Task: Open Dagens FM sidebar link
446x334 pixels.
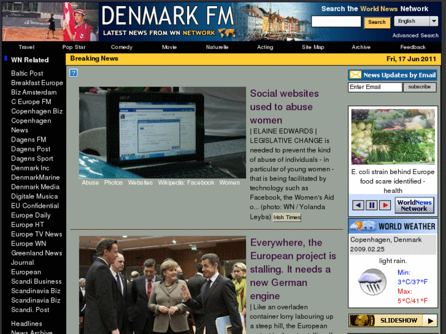Action: pyautogui.click(x=28, y=140)
